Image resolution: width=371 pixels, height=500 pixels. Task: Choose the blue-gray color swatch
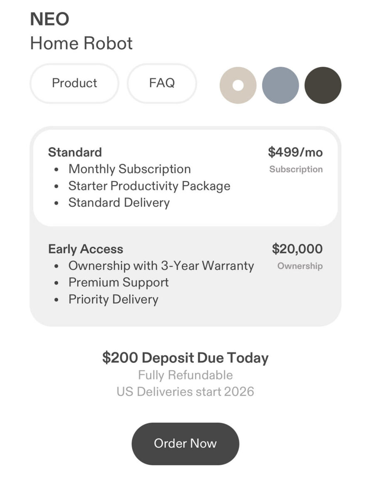pos(280,85)
